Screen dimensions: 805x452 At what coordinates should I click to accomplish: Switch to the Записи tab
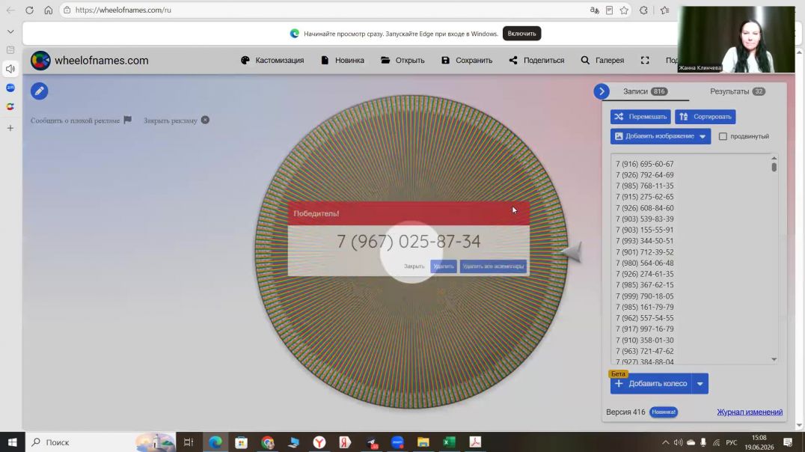(645, 91)
